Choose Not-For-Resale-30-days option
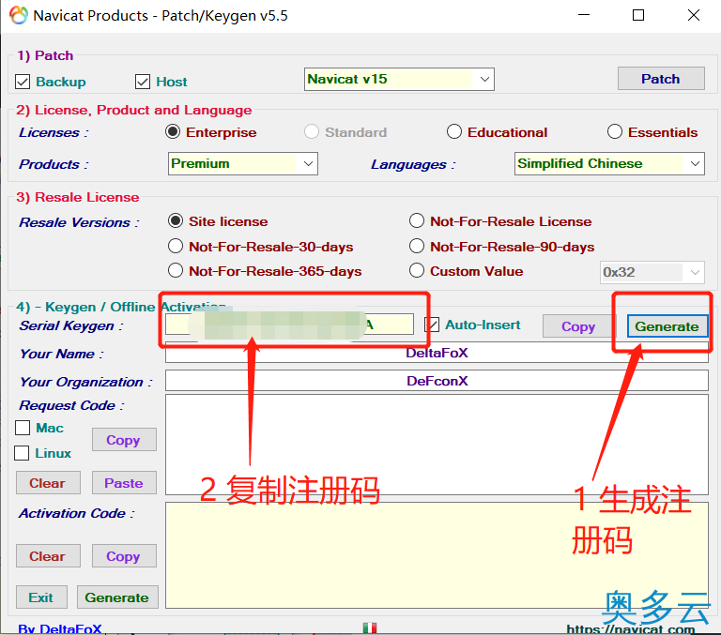The height and width of the screenshot is (635, 721). [x=176, y=247]
